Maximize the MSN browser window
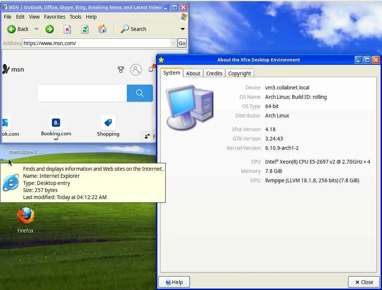Screen dimensions: 382x290 tap(175, 7)
